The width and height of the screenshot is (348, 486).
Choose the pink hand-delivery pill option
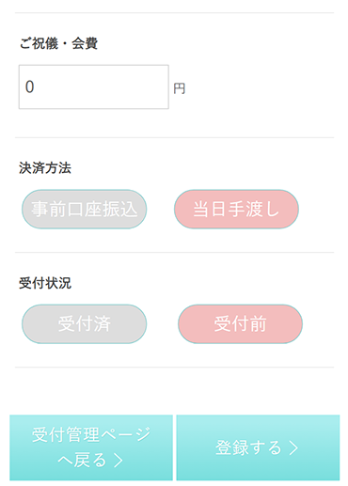tap(236, 209)
